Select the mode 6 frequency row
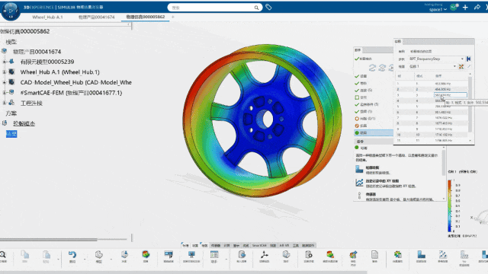Screen dimensions: 488x274 click(432, 112)
